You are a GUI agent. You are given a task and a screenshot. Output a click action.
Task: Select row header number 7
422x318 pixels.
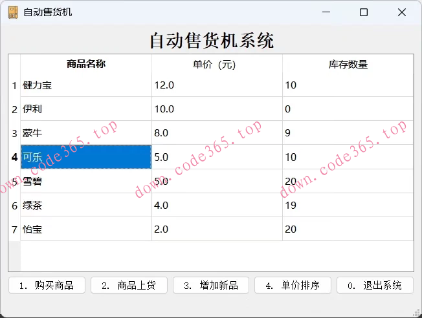14,229
